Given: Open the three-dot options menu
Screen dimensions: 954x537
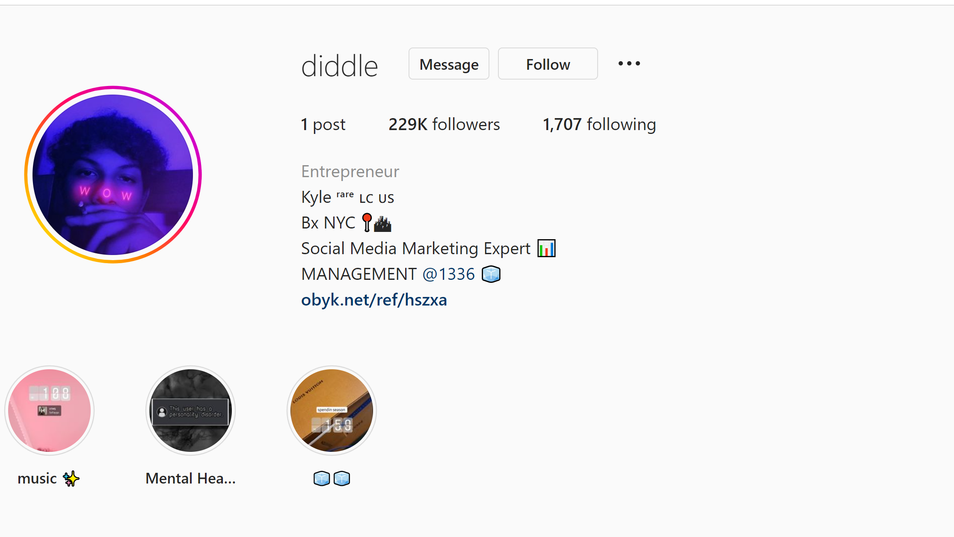Looking at the screenshot, I should 629,64.
